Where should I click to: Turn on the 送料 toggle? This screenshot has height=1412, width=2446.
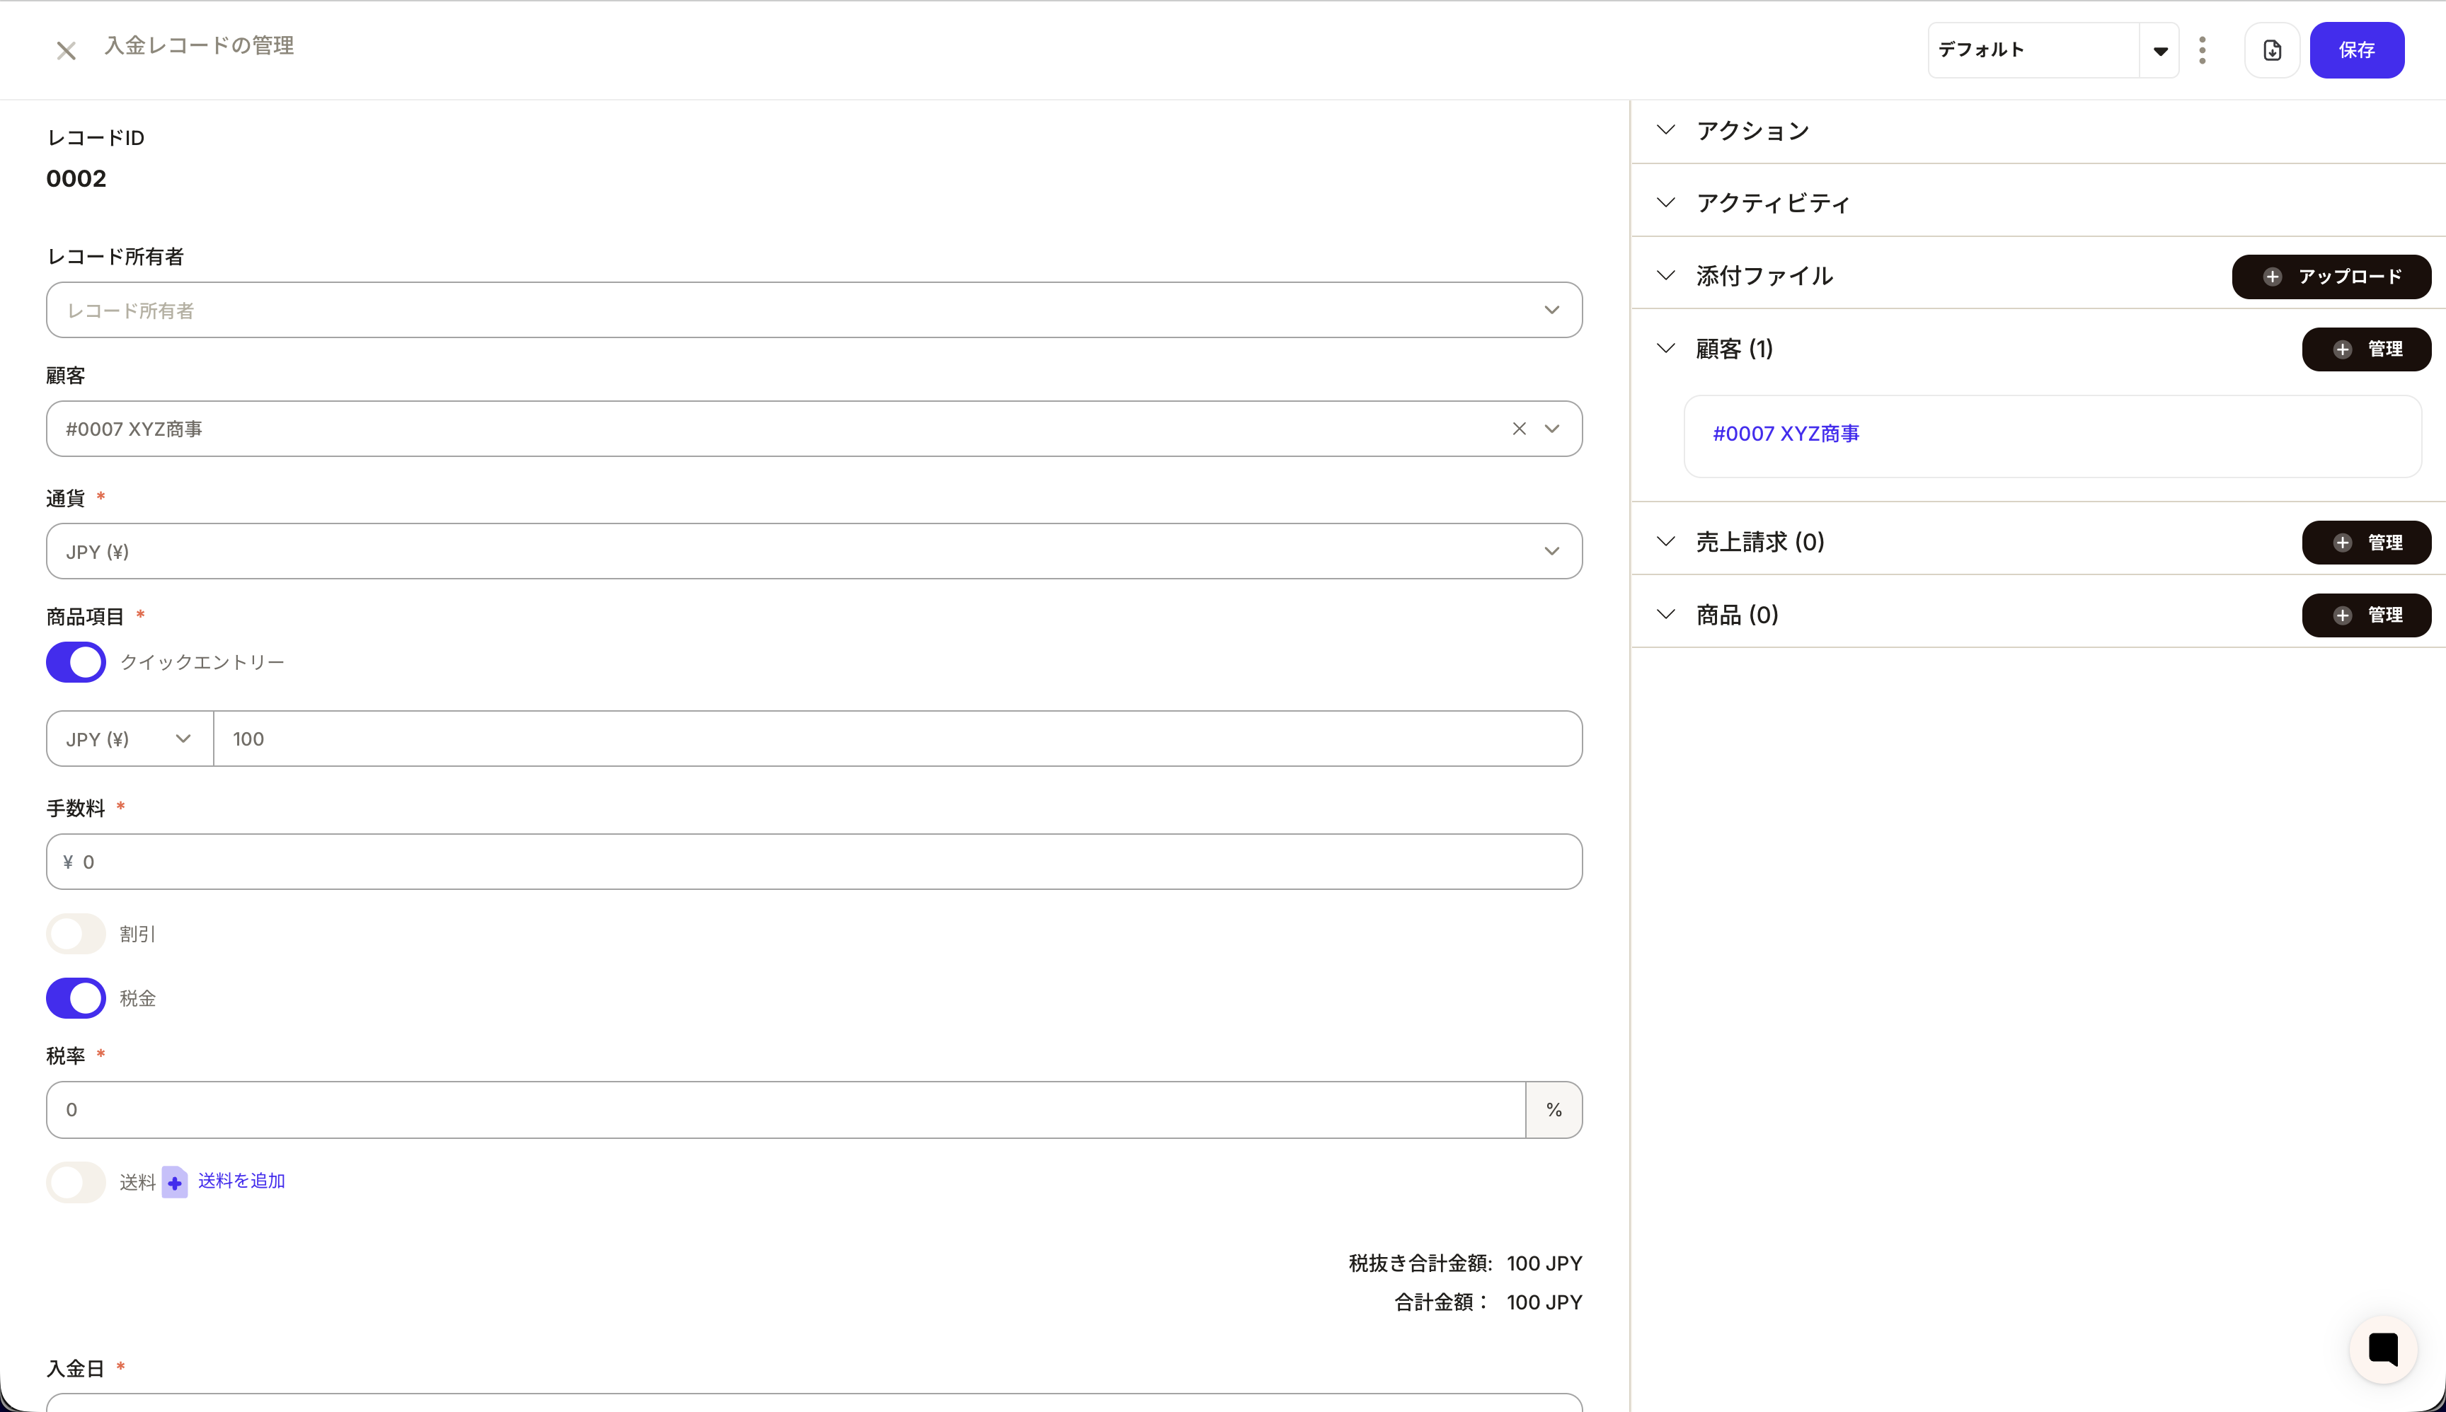click(76, 1182)
